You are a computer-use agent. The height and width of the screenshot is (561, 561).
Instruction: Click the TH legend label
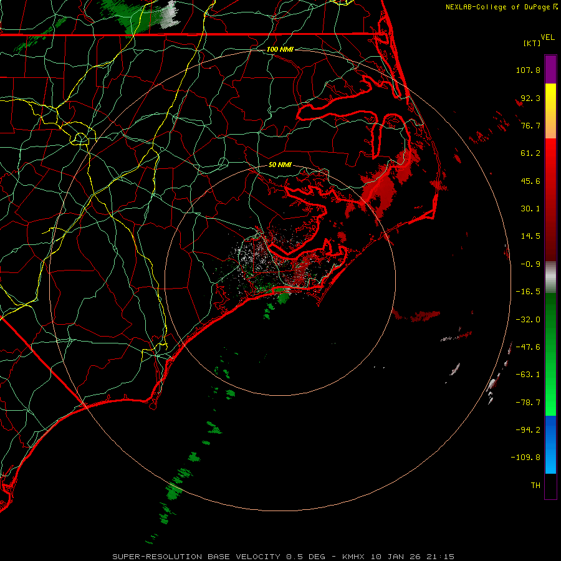click(535, 486)
